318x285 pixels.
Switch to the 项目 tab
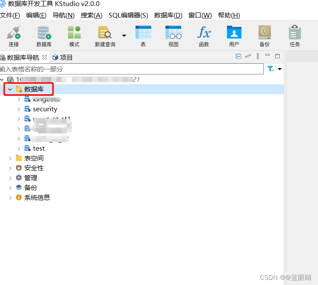click(x=62, y=57)
